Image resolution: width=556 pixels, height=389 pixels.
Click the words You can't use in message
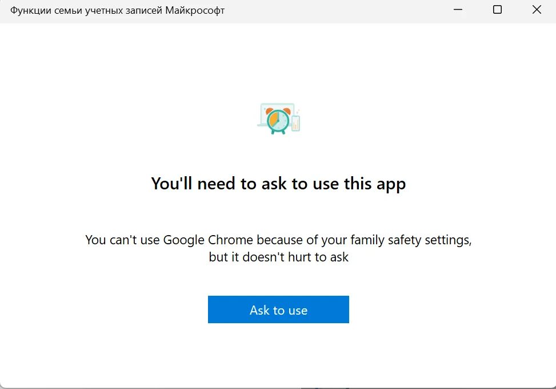tap(122, 239)
